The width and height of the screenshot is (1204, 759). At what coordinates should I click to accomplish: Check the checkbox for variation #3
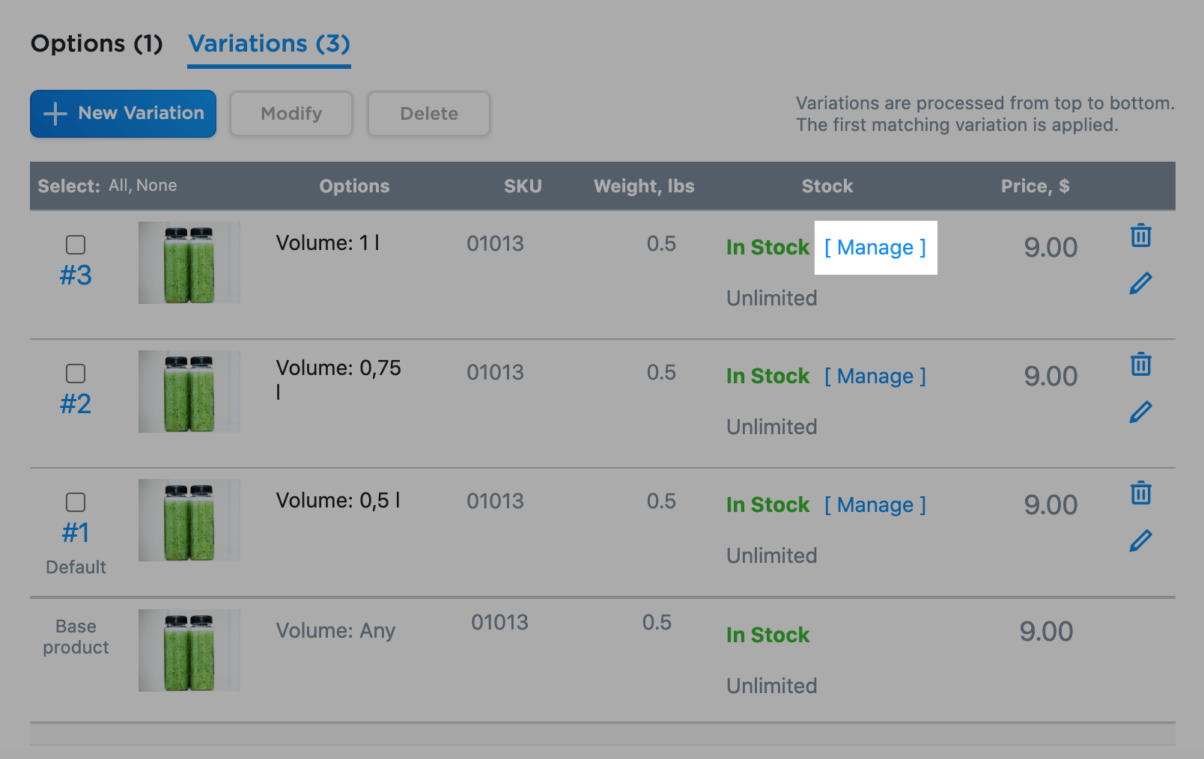(x=76, y=244)
